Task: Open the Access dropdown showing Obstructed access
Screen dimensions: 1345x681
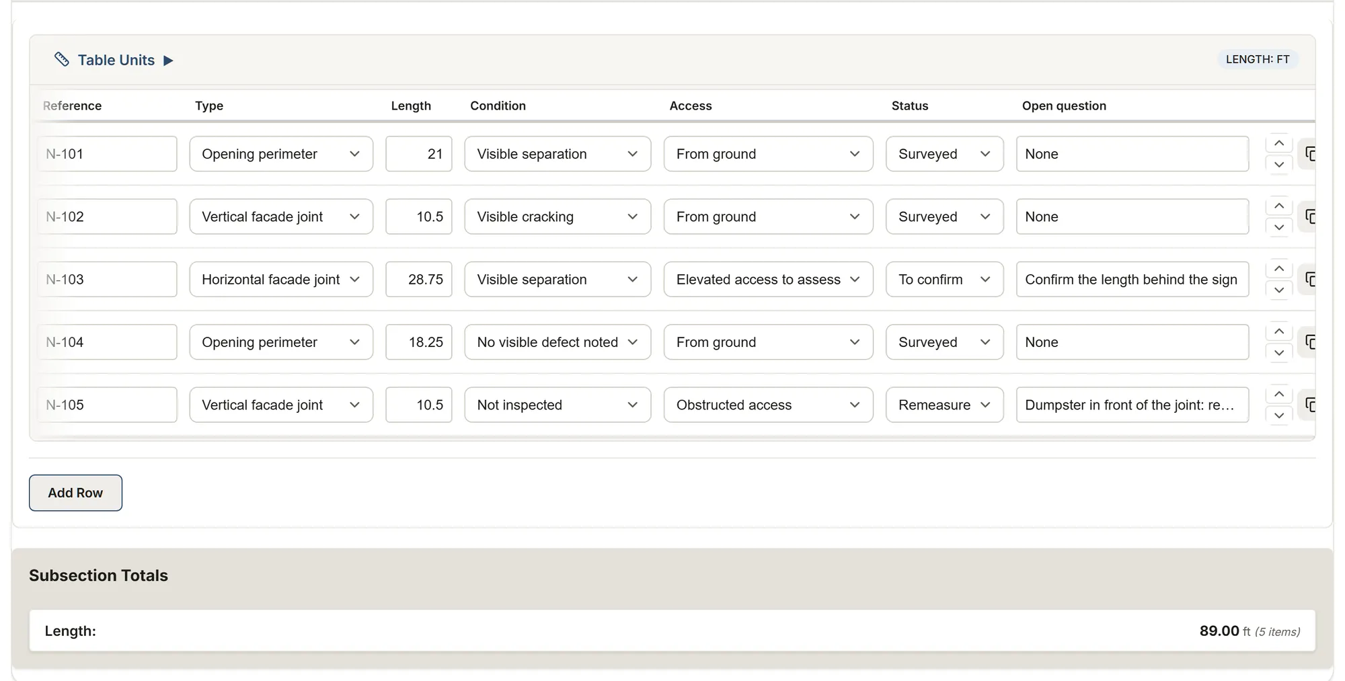Action: coord(769,405)
